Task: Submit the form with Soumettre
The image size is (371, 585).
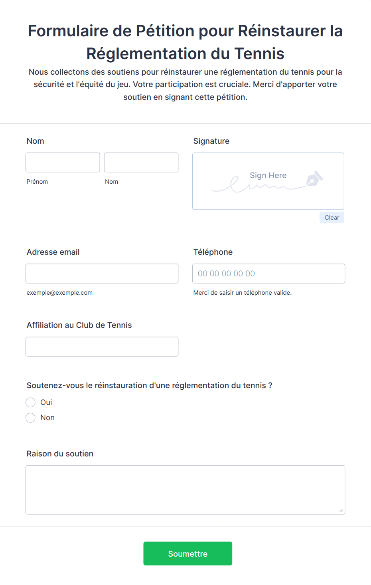Action: point(188,553)
